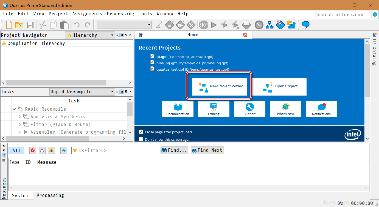Open the Processing menu
379x207 pixels.
[x=120, y=14]
